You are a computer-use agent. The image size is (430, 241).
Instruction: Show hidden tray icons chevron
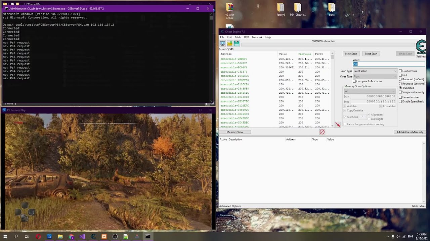tap(387, 237)
